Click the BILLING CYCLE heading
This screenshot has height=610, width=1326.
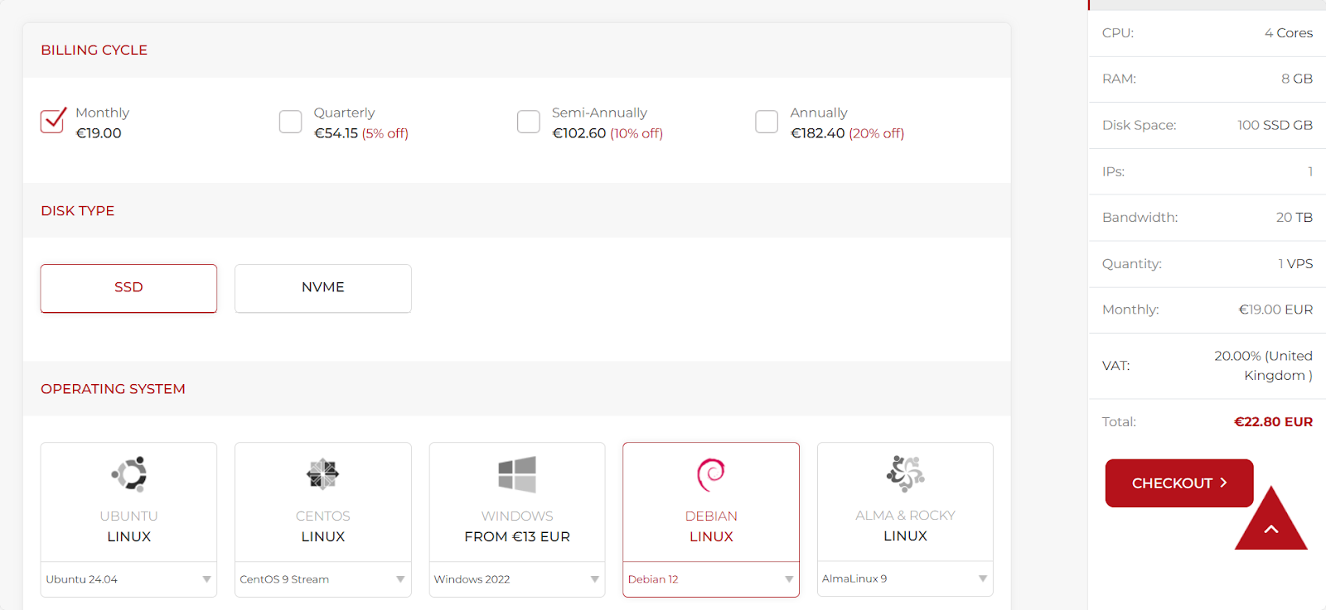tap(94, 50)
